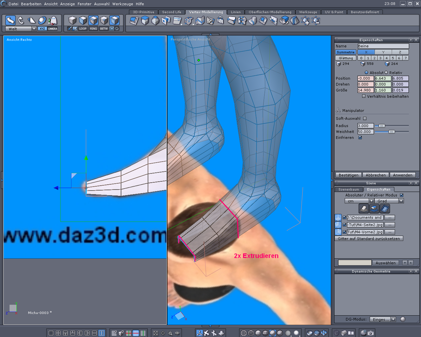Click the minus-sign icon in Vertex-Modellierung toolbar
421x337 pixels.
[x=316, y=21]
